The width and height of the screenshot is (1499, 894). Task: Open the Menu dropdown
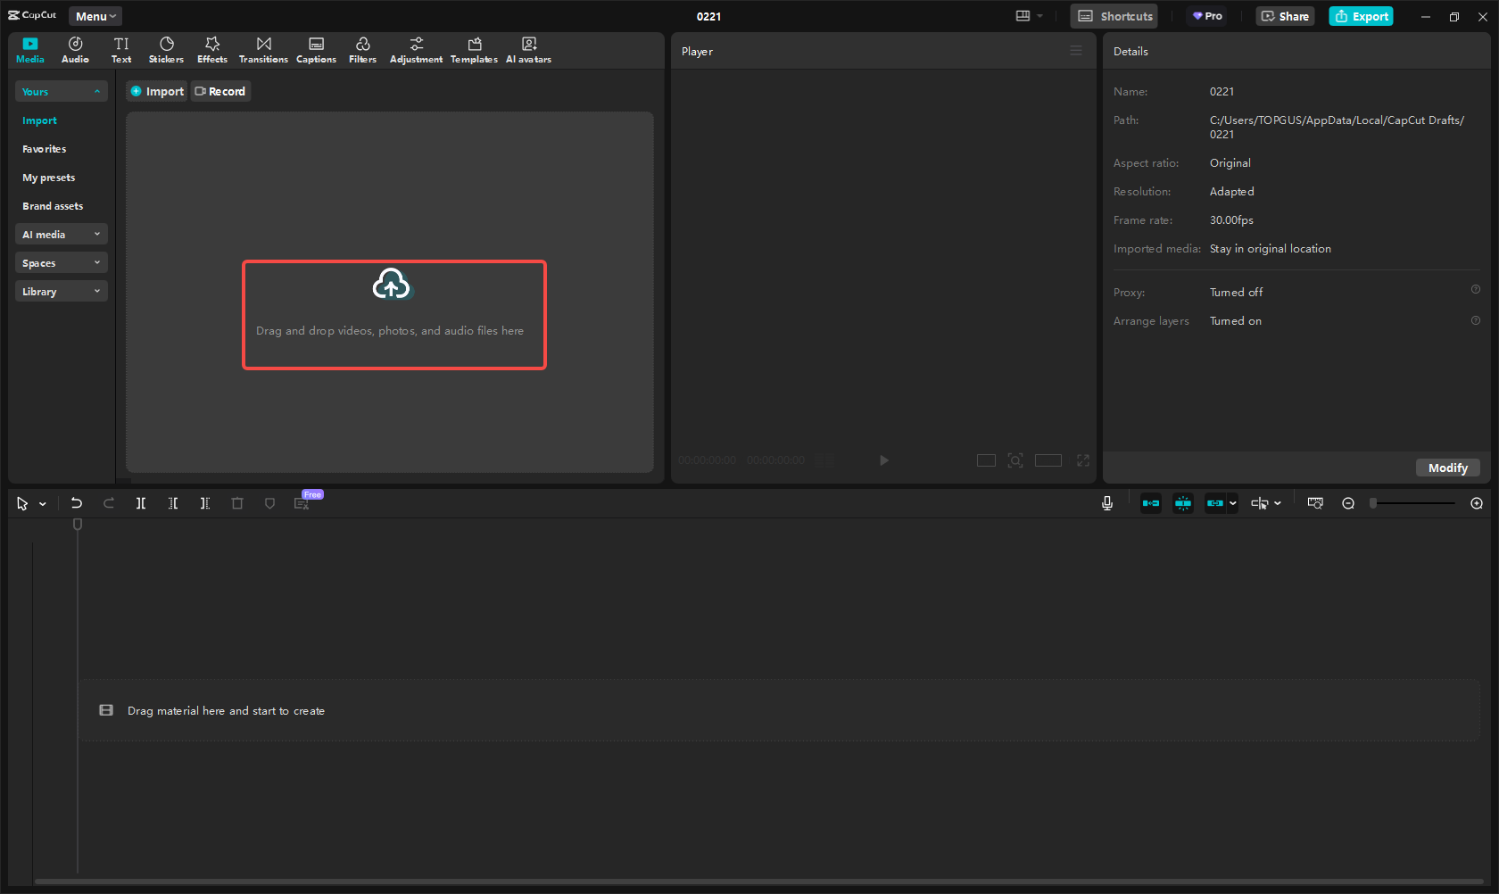coord(95,16)
